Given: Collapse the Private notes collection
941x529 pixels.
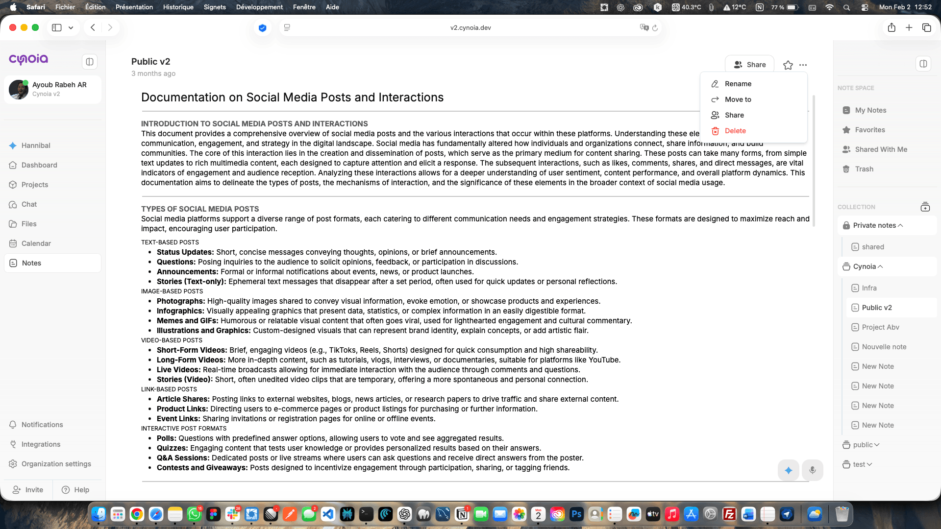Looking at the screenshot, I should pos(900,225).
